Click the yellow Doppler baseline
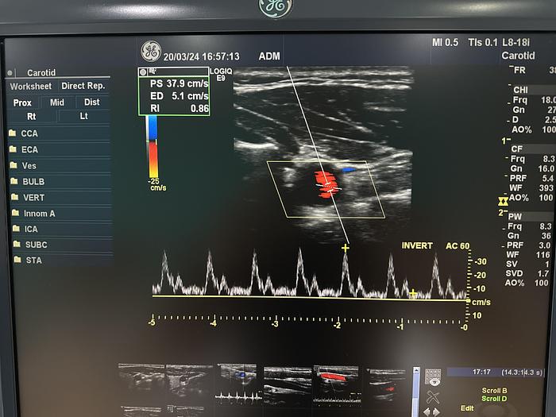Image resolution: width=556 pixels, height=417 pixels. coord(311,298)
